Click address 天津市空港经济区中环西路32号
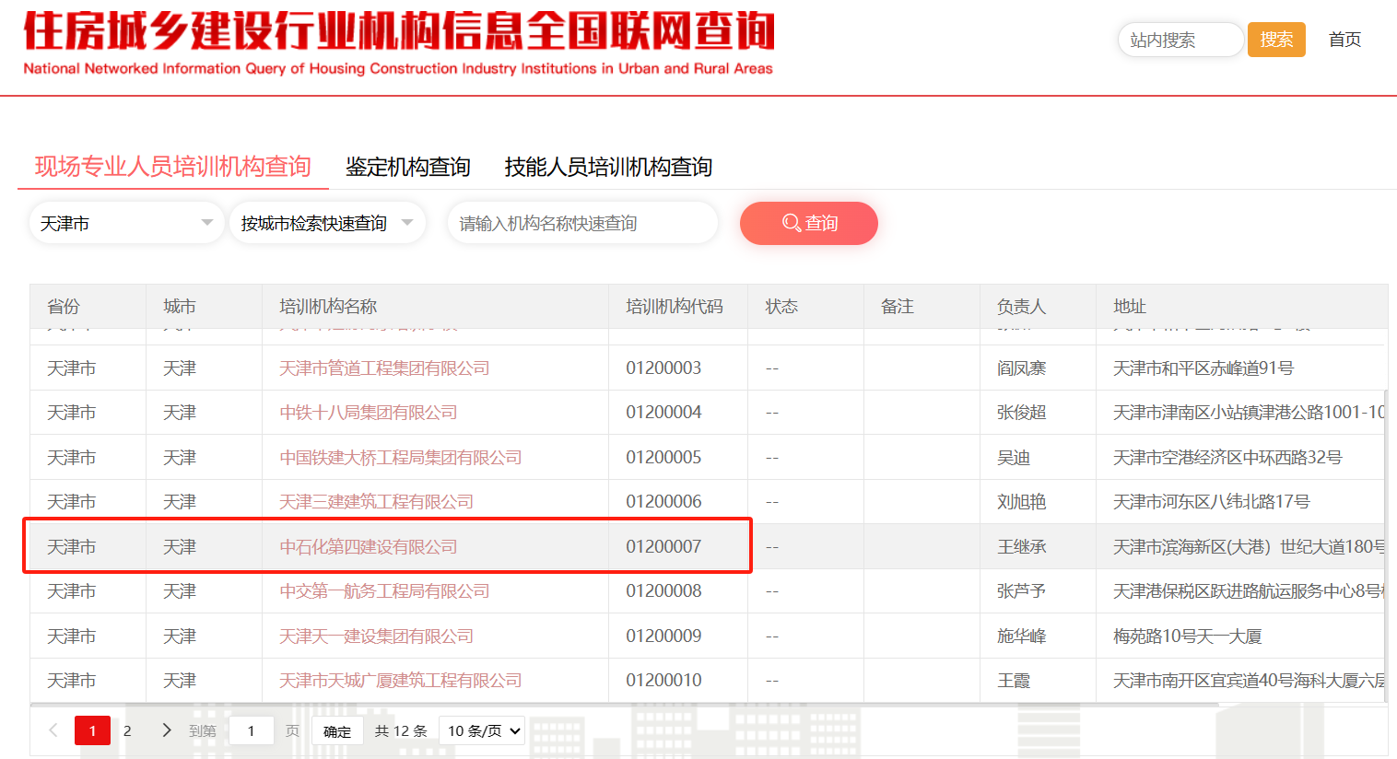Image resolution: width=1397 pixels, height=759 pixels. 1227,458
